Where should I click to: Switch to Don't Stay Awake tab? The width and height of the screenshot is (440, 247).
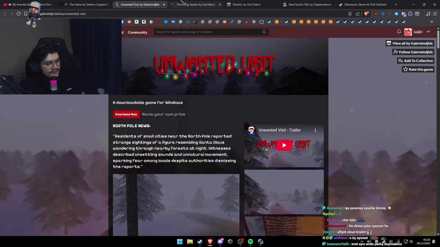(196, 4)
